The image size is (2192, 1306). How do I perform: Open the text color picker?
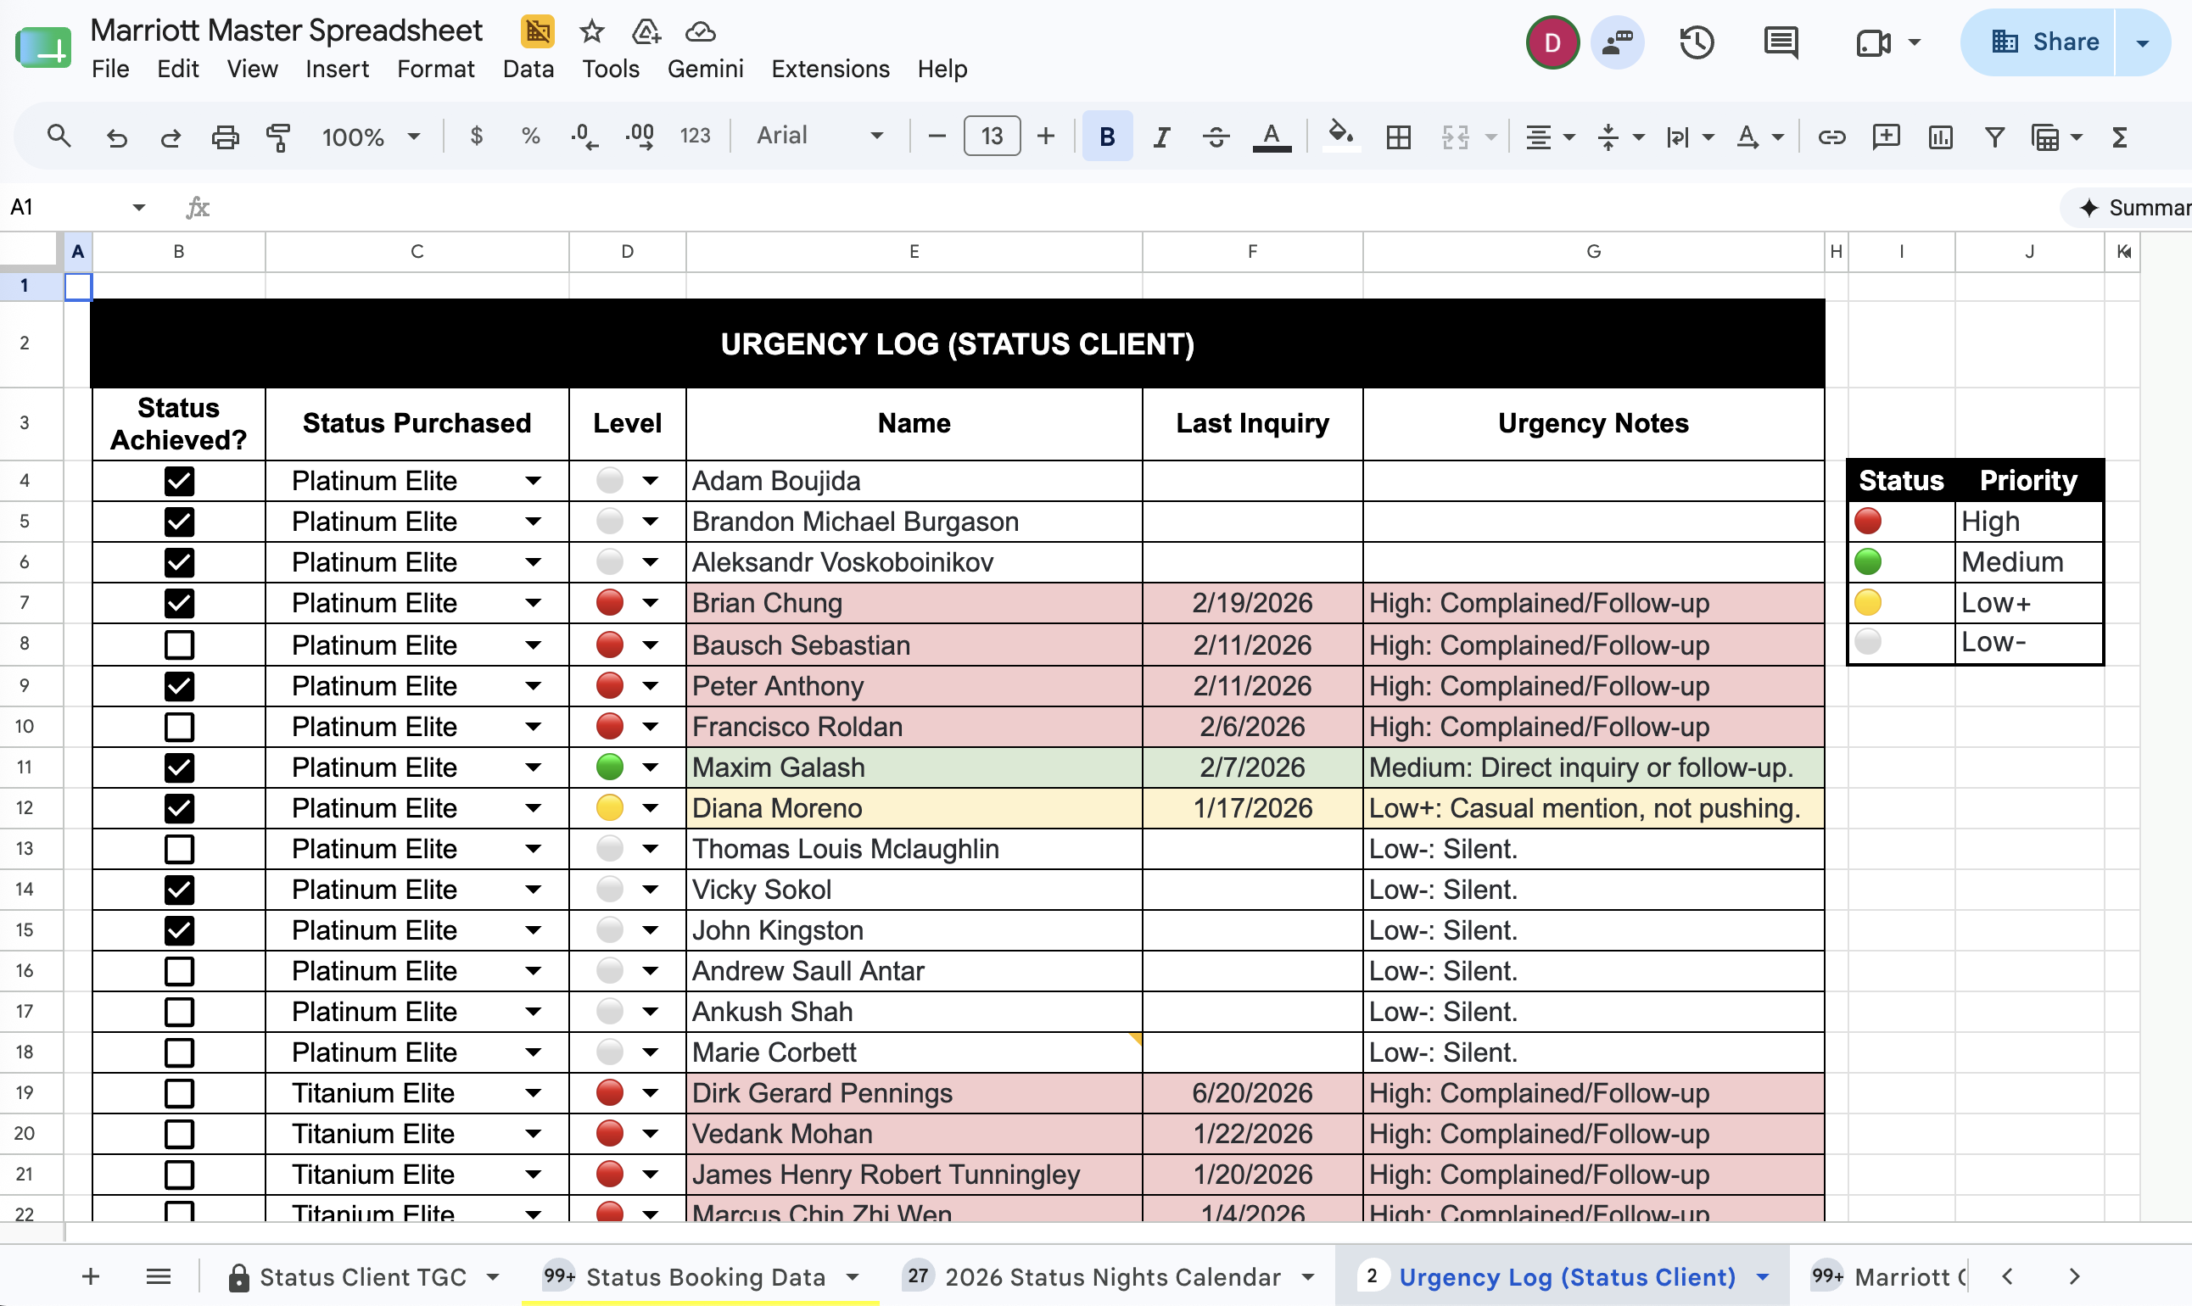1272,137
